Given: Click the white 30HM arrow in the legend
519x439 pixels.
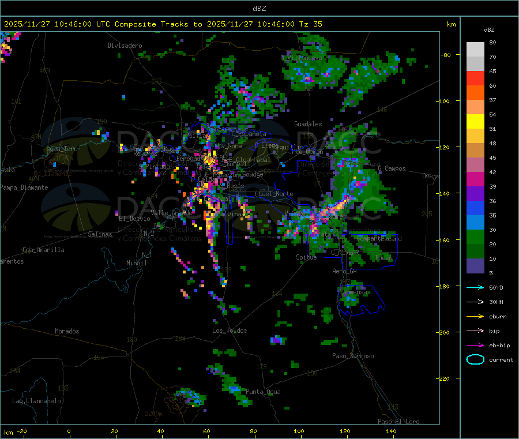Looking at the screenshot, I should [x=475, y=302].
